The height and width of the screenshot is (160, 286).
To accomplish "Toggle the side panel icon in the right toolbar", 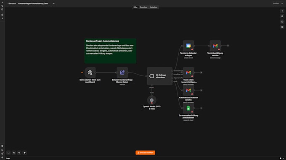I will [282, 27].
